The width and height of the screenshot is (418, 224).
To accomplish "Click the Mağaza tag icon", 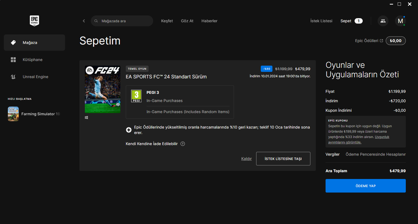I will tap(13, 43).
